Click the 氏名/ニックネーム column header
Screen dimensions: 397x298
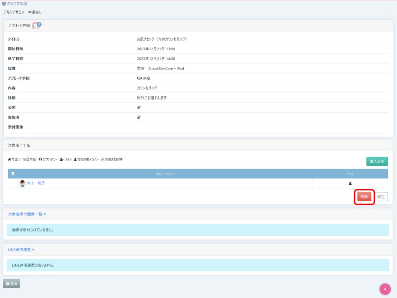pyautogui.click(x=165, y=174)
